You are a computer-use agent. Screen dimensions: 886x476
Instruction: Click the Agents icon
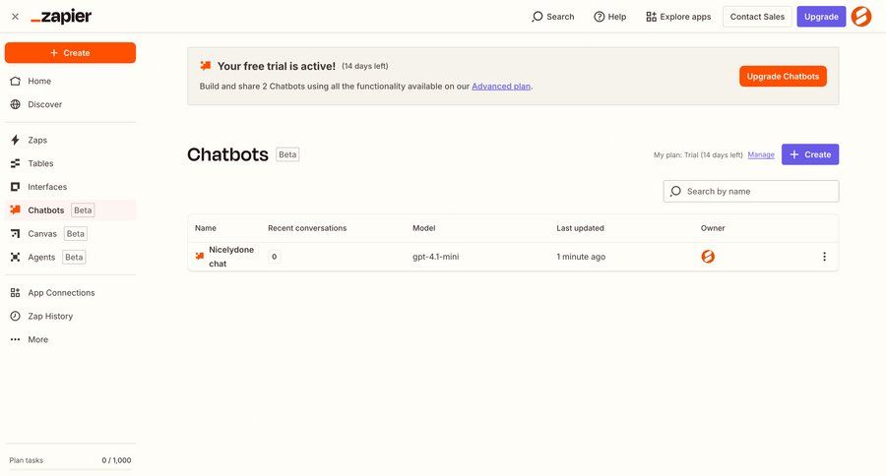15,257
